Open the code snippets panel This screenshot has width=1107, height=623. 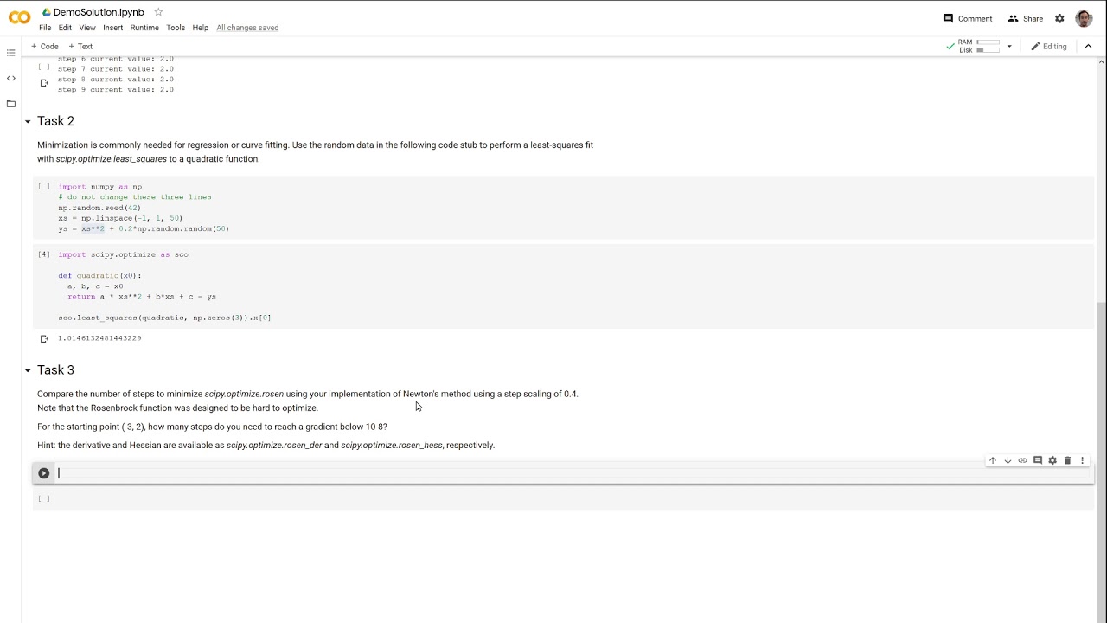pyautogui.click(x=11, y=79)
